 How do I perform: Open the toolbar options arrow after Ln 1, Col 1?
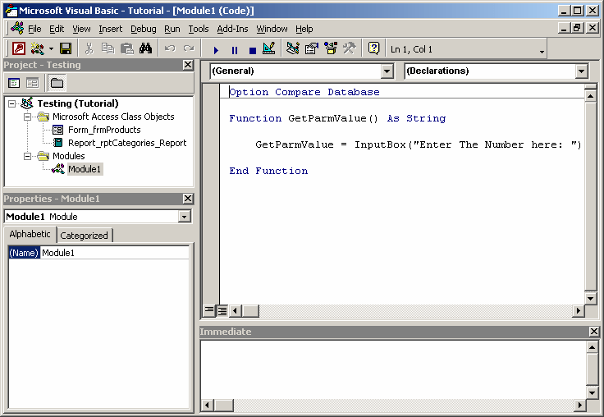pos(542,52)
